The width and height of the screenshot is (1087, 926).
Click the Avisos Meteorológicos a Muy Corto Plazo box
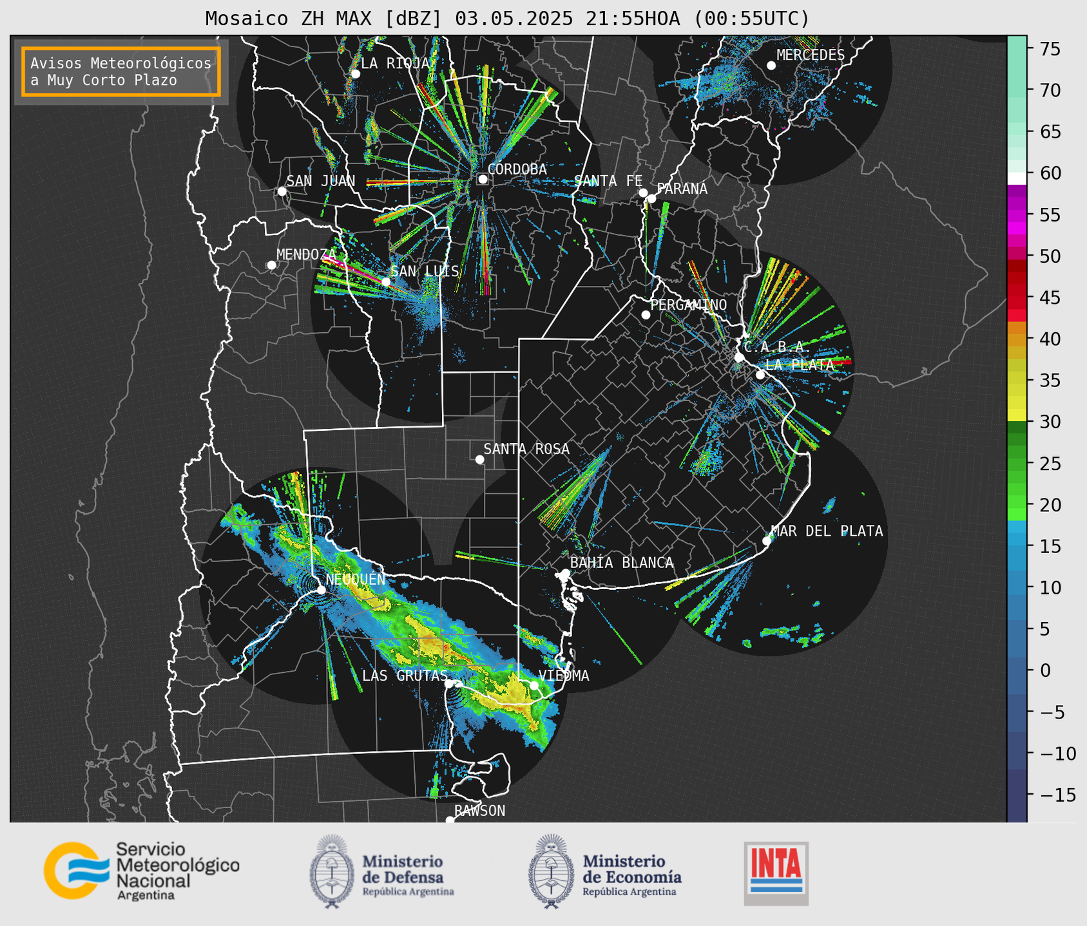click(121, 71)
